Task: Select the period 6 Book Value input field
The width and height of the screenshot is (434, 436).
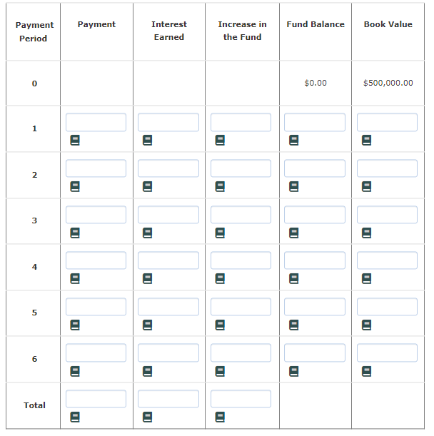Action: tap(388, 353)
